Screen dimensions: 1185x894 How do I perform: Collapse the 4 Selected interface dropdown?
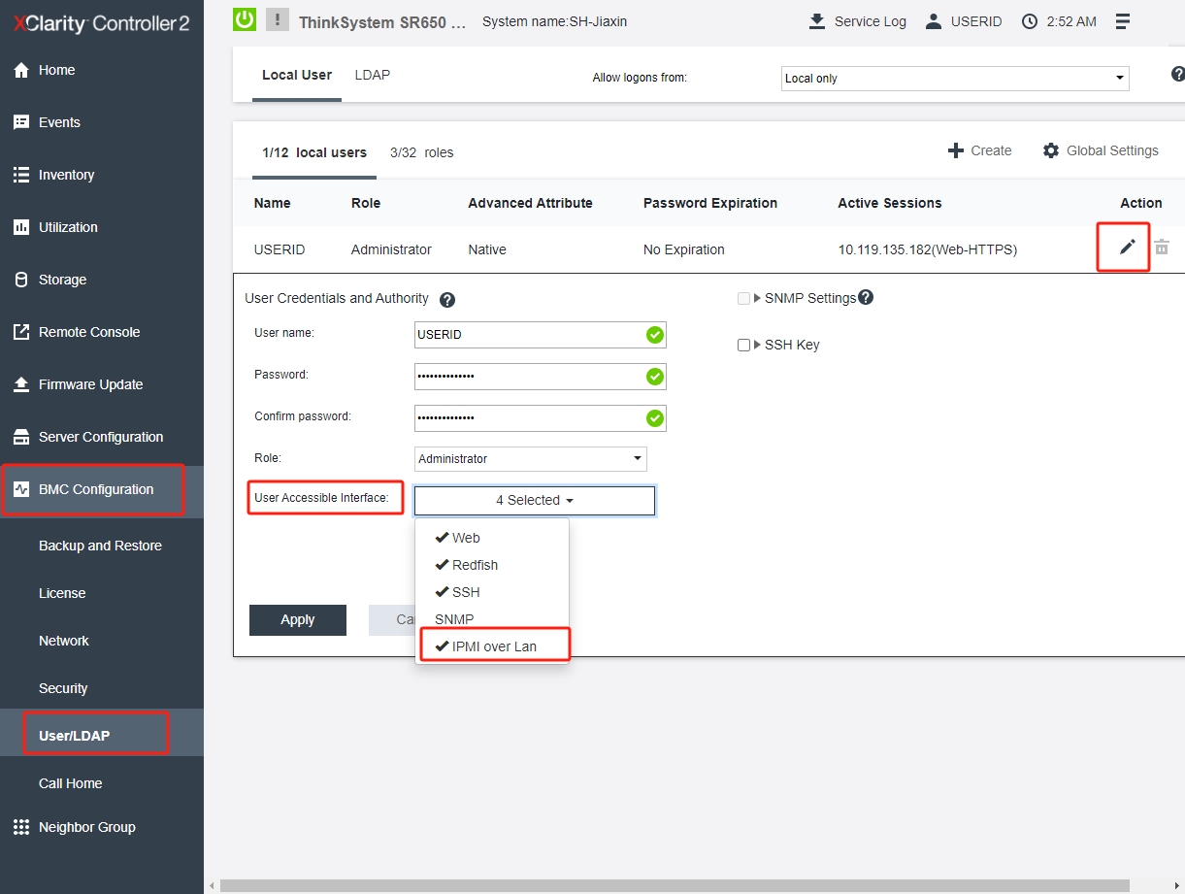(534, 501)
